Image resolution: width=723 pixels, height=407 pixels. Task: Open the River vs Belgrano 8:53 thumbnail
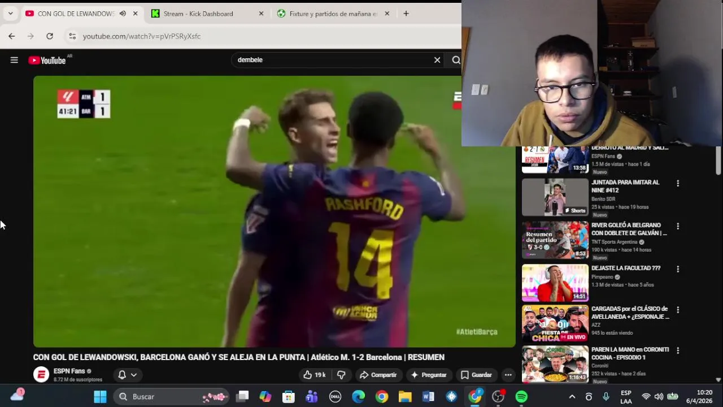(555, 240)
